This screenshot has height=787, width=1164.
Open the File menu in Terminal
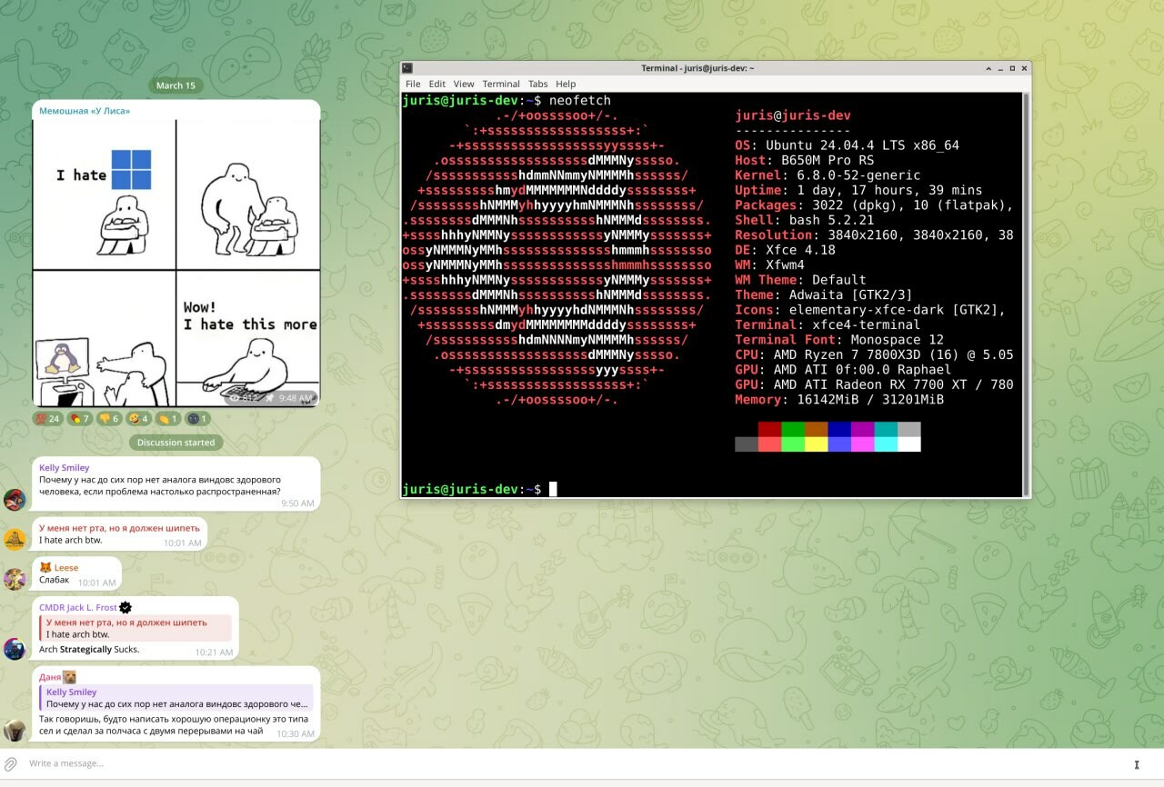click(413, 84)
